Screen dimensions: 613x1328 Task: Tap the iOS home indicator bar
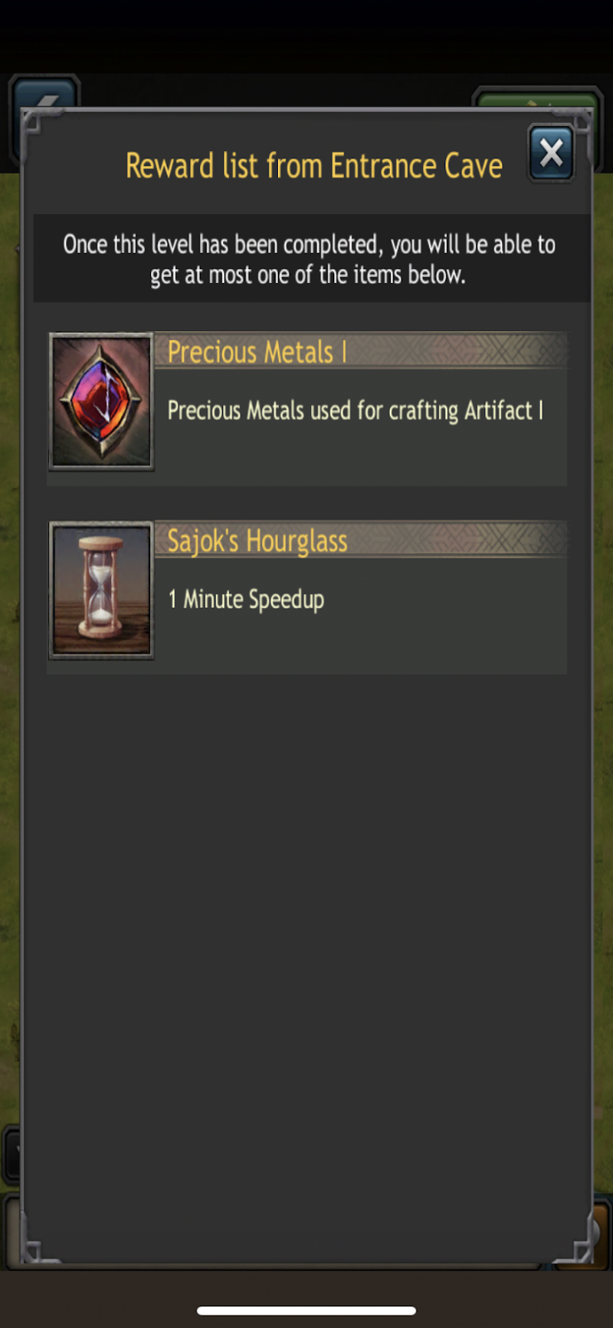tap(306, 1311)
